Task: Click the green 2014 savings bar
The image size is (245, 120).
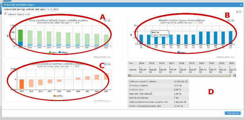Action: click(20, 36)
